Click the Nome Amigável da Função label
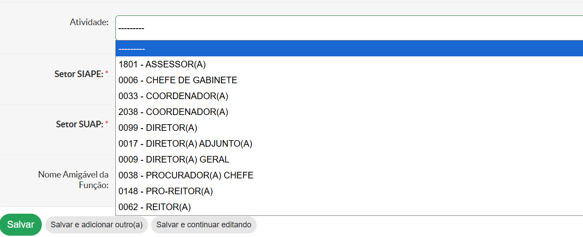Screen dimensions: 583x237 74,180
